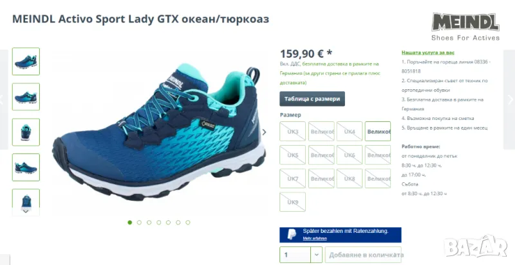Click the PayPal logo icon

tap(292, 235)
